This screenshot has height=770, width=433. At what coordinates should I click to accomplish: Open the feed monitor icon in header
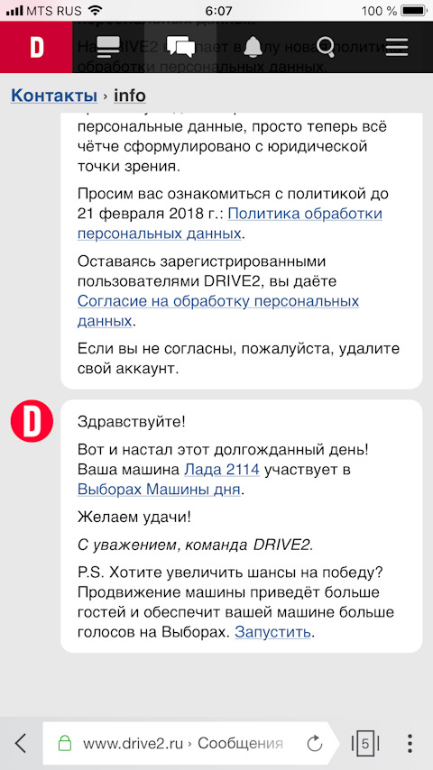[x=108, y=48]
